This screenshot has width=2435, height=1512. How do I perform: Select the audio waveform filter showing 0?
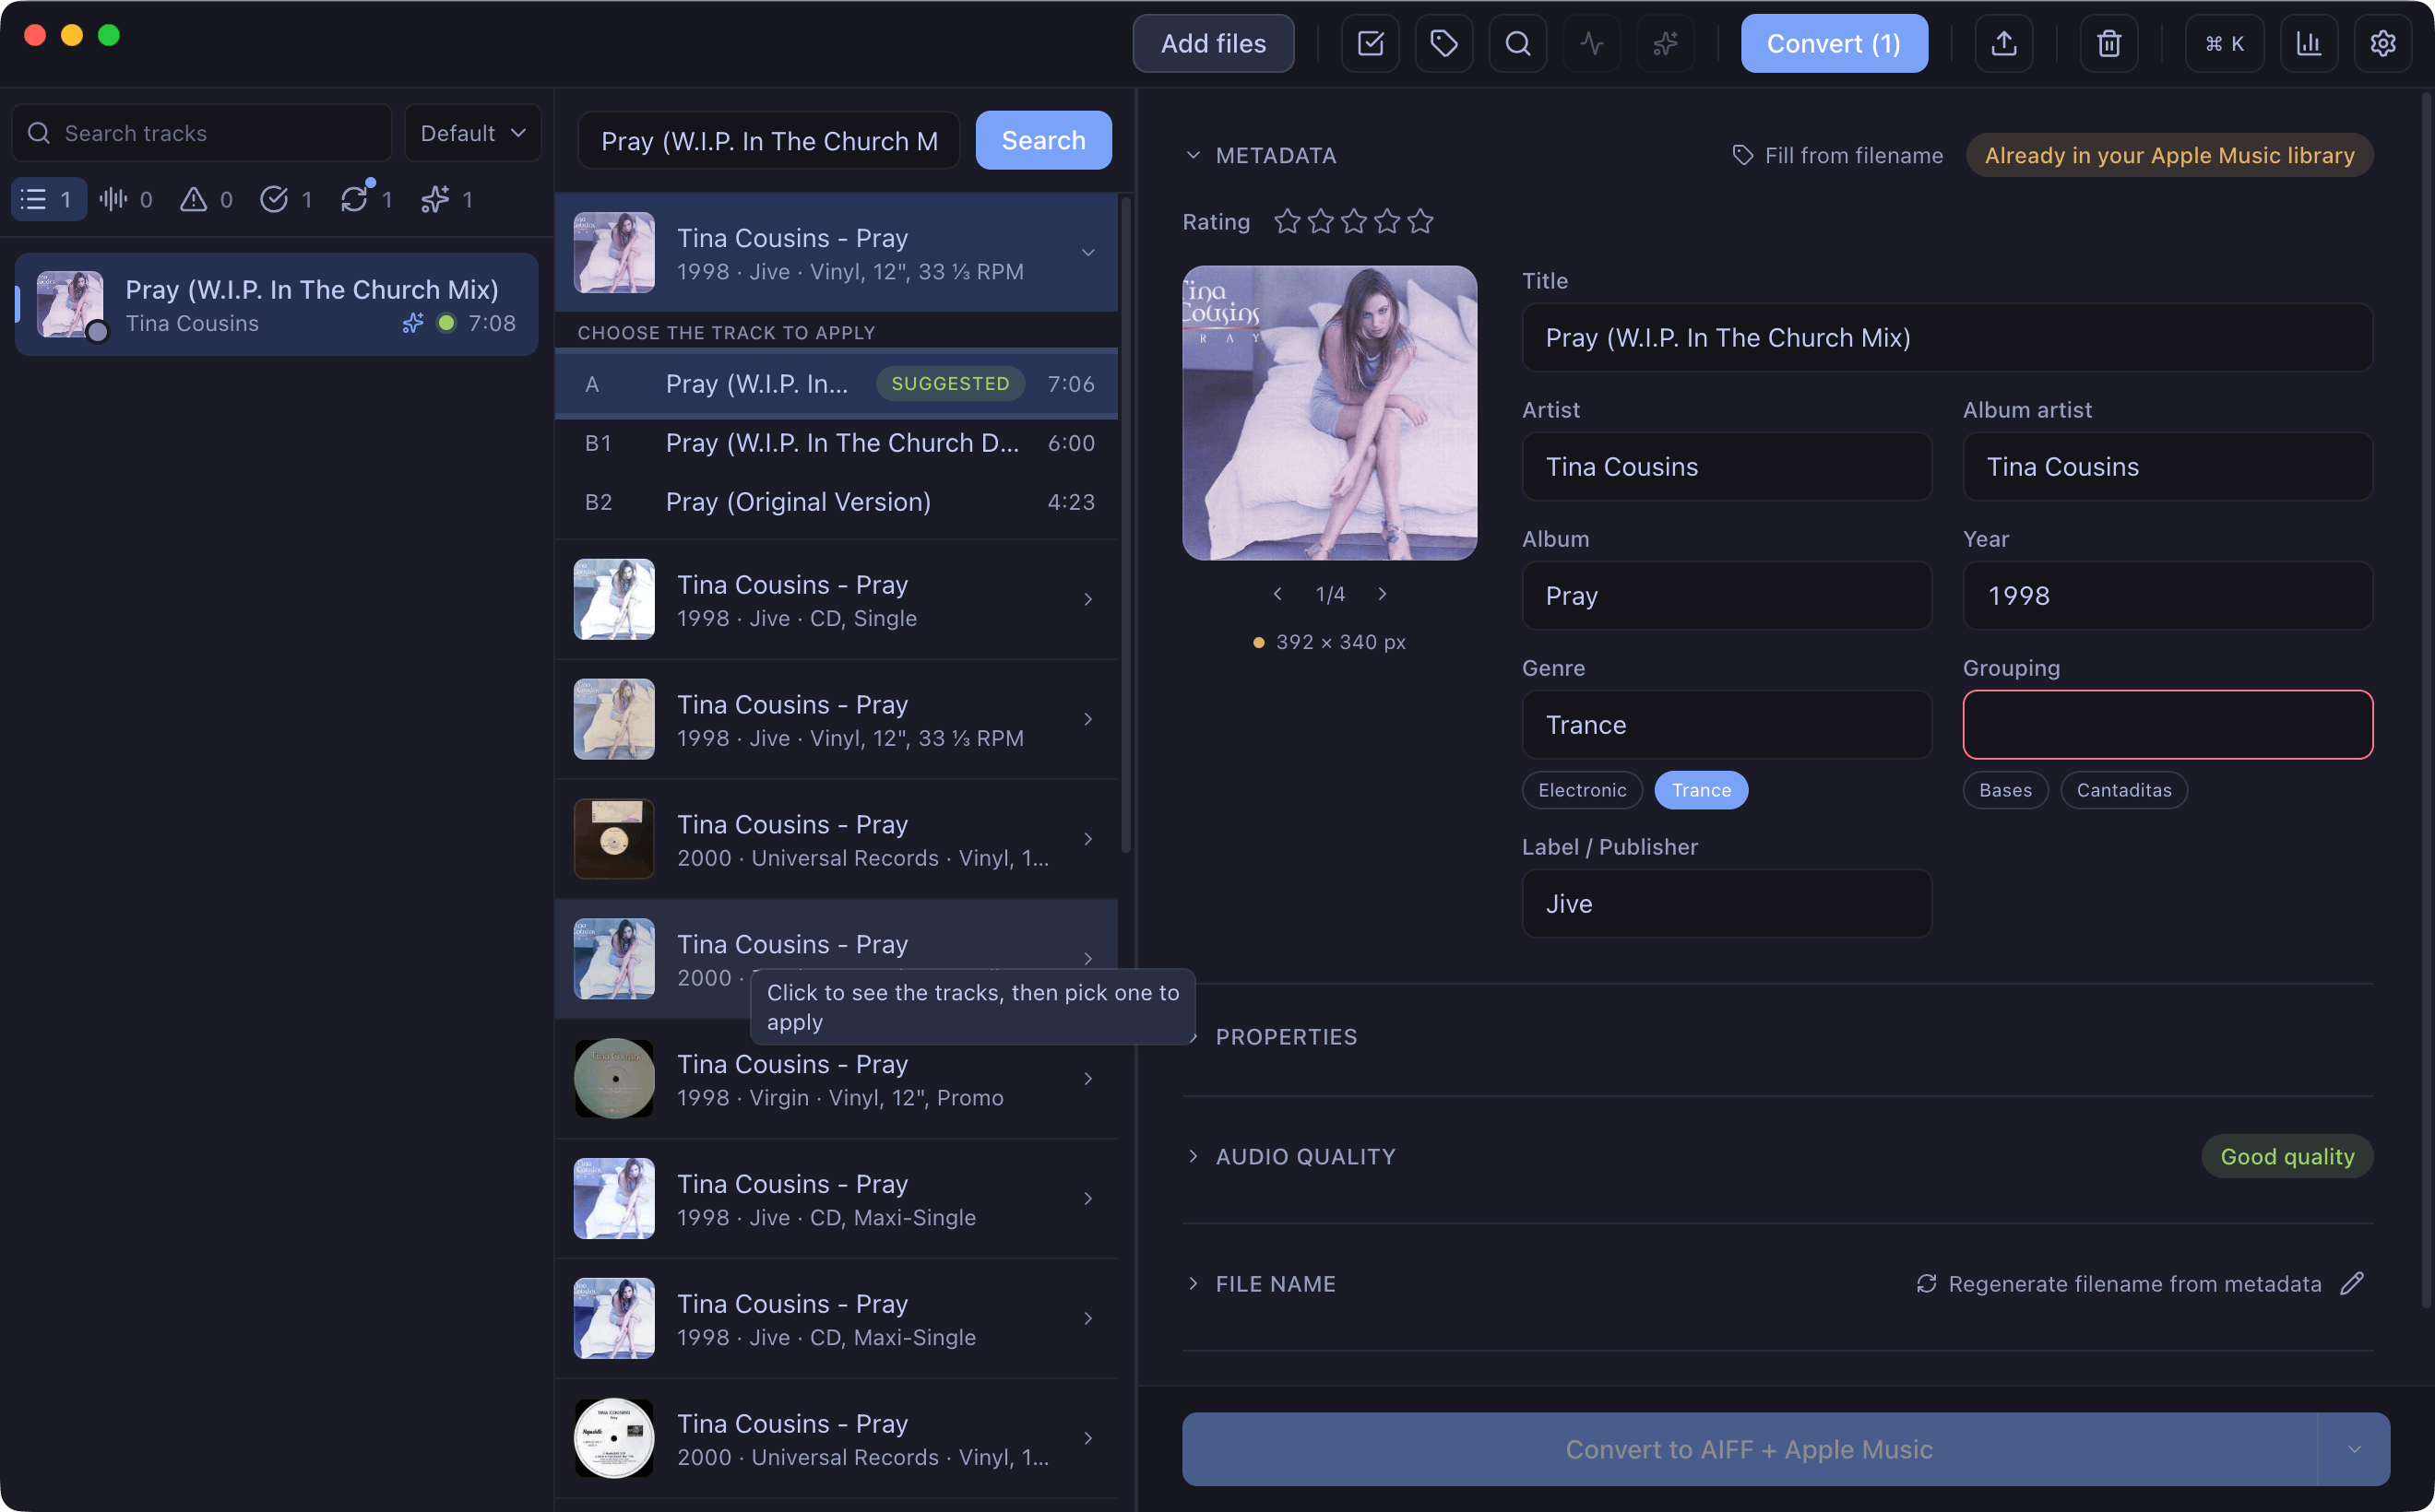point(126,199)
